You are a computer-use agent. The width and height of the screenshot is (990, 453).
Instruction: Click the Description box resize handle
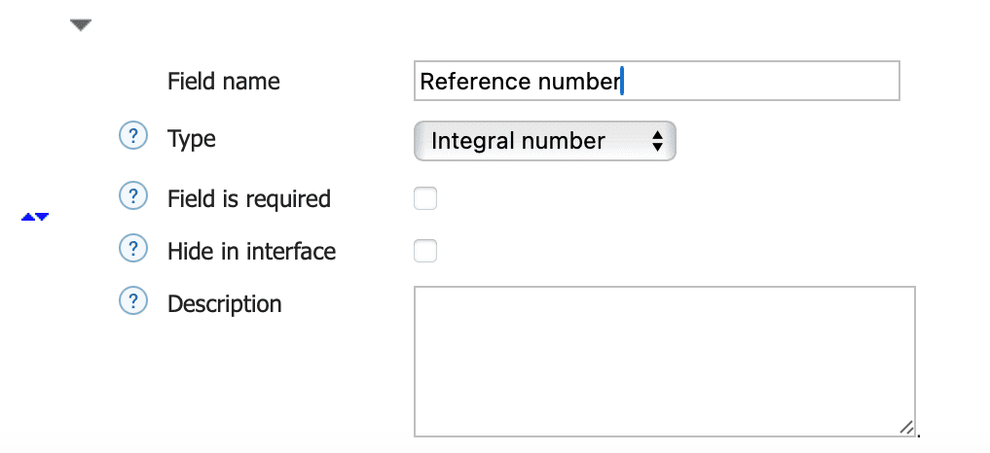pyautogui.click(x=906, y=427)
